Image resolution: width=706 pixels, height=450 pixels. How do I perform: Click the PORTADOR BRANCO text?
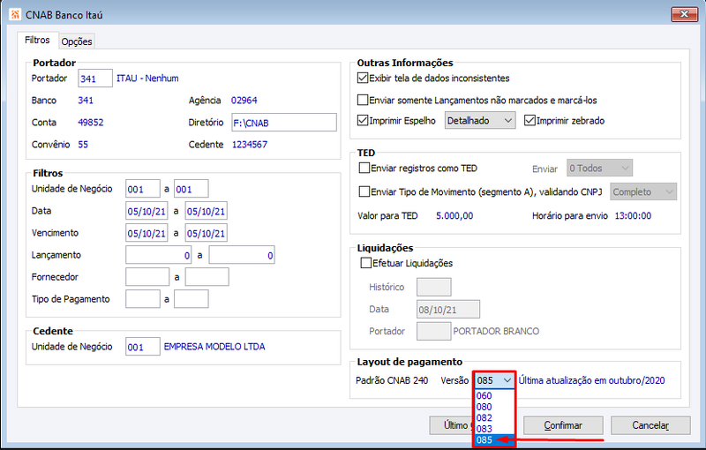tap(496, 332)
